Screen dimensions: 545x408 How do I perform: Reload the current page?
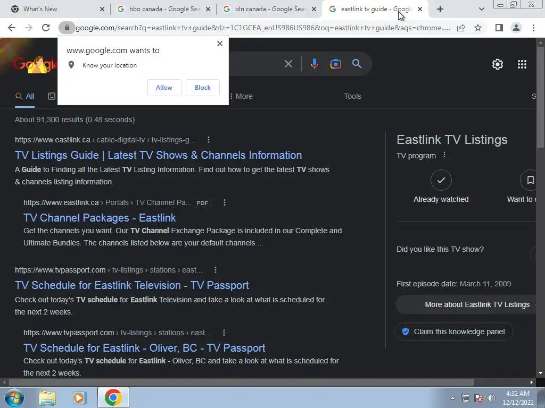46,28
